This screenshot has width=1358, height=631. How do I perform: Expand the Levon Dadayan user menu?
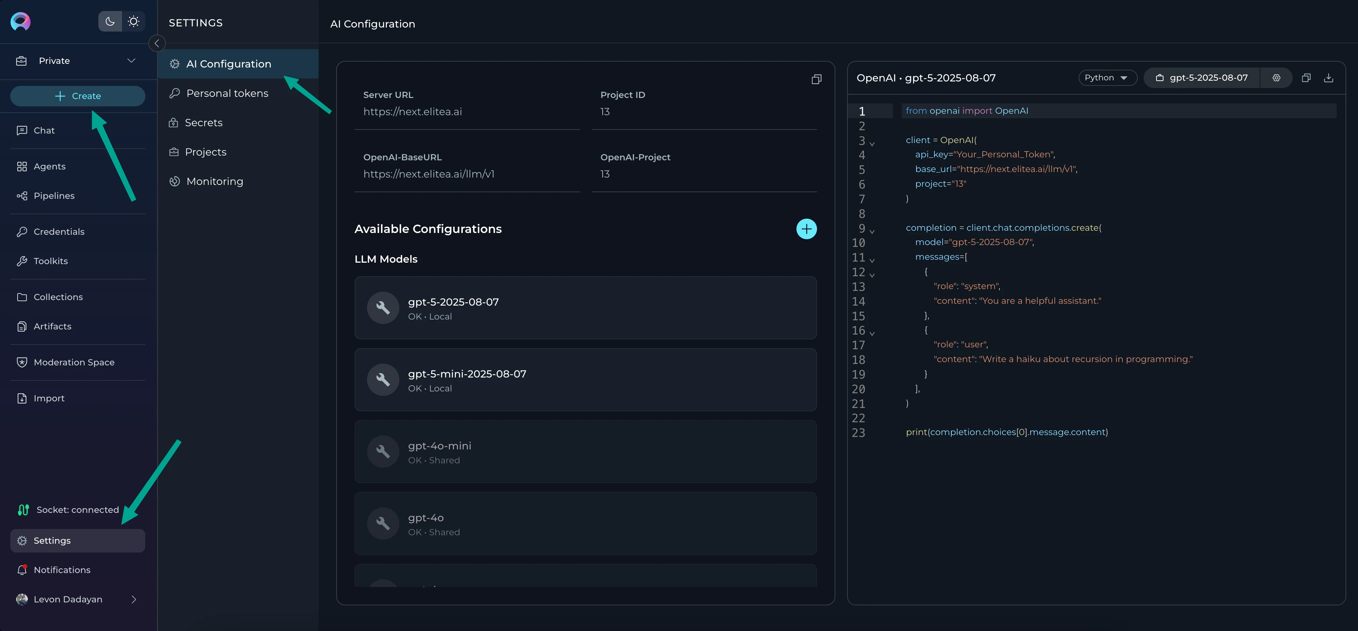tap(133, 599)
